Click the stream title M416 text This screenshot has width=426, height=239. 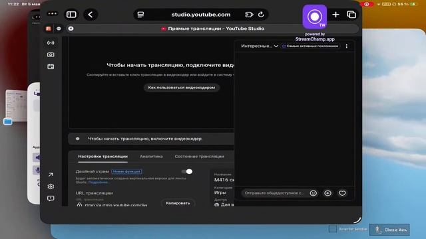click(224, 180)
